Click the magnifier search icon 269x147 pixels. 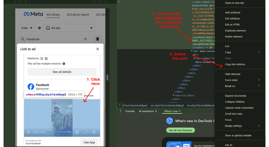(x=23, y=39)
